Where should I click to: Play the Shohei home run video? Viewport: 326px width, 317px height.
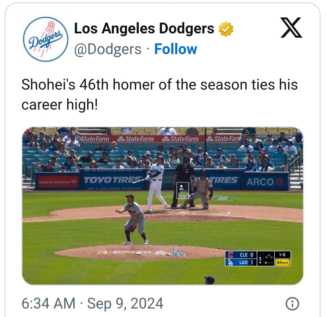[x=162, y=206]
